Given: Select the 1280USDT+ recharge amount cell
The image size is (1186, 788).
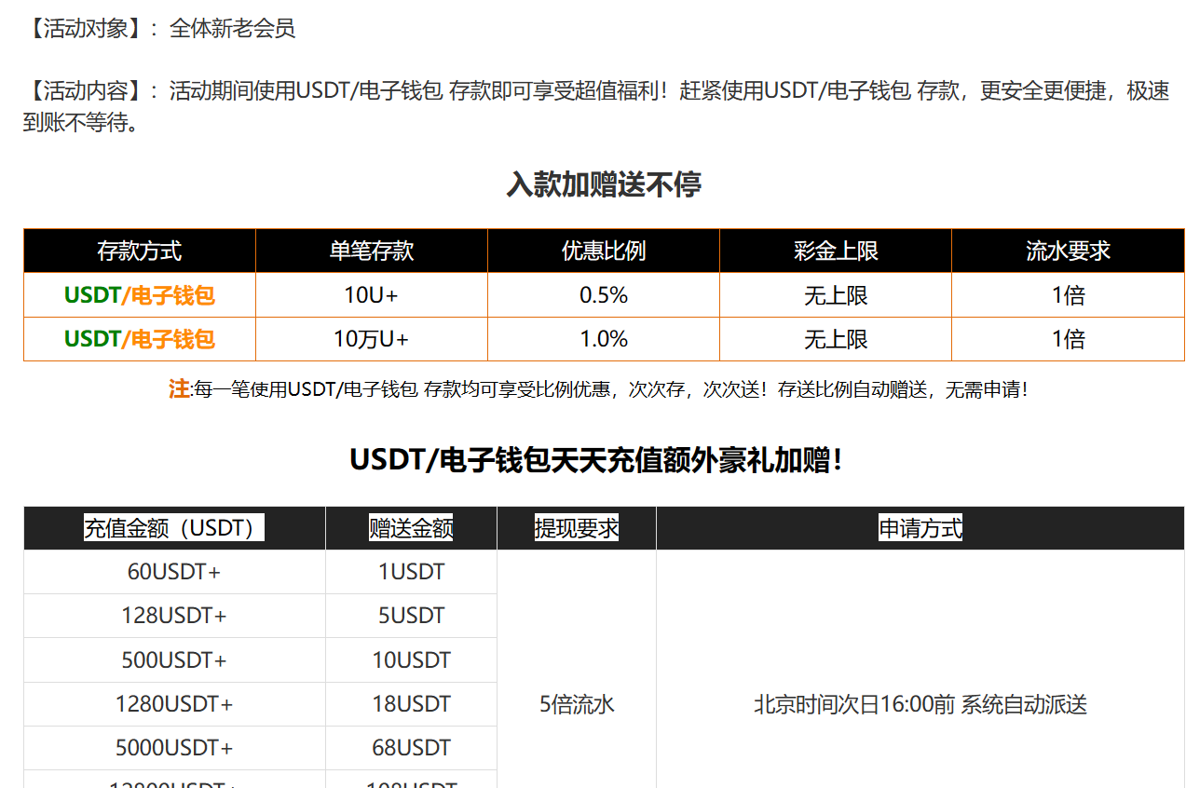Looking at the screenshot, I should point(174,704).
